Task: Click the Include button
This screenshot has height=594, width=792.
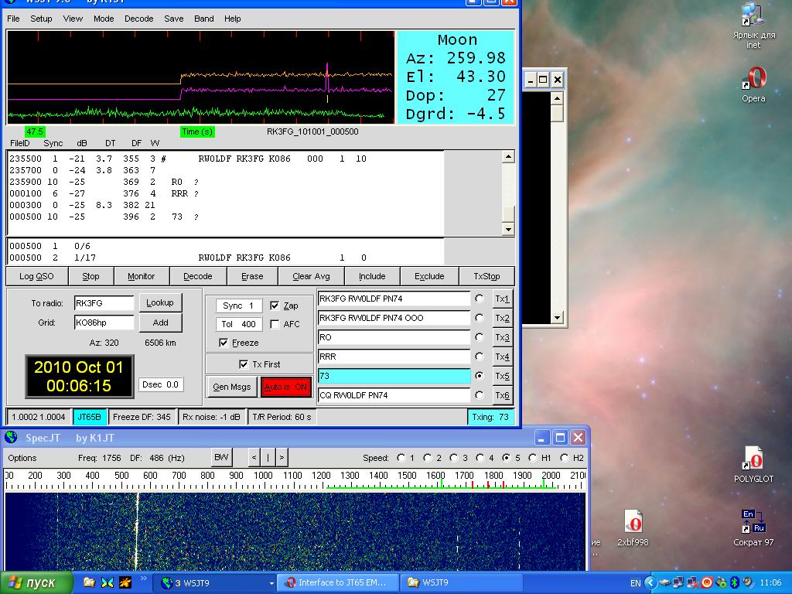Action: (x=372, y=276)
